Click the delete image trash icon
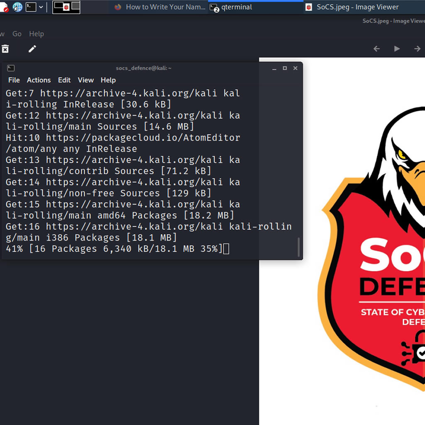The width and height of the screenshot is (425, 425). click(x=5, y=49)
